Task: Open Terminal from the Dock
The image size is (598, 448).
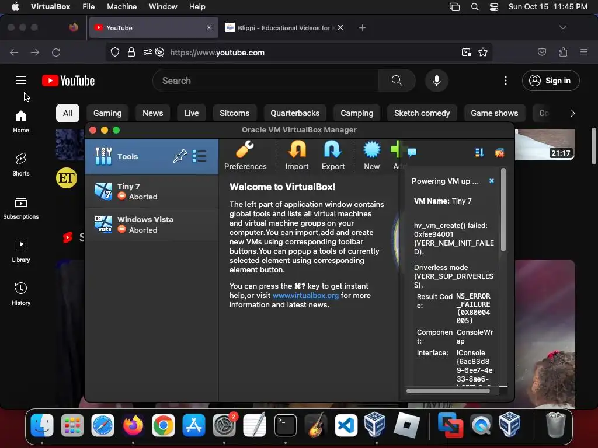Action: (x=285, y=425)
